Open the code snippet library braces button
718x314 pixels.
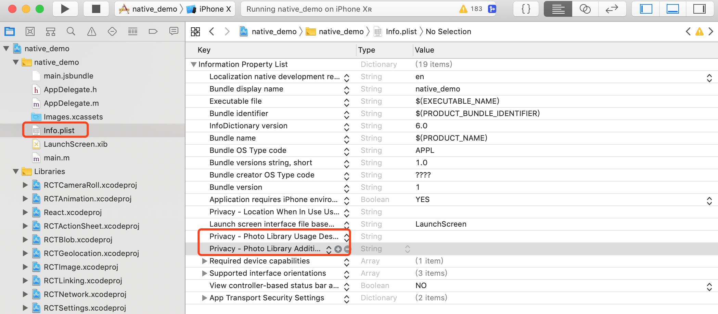click(x=526, y=9)
